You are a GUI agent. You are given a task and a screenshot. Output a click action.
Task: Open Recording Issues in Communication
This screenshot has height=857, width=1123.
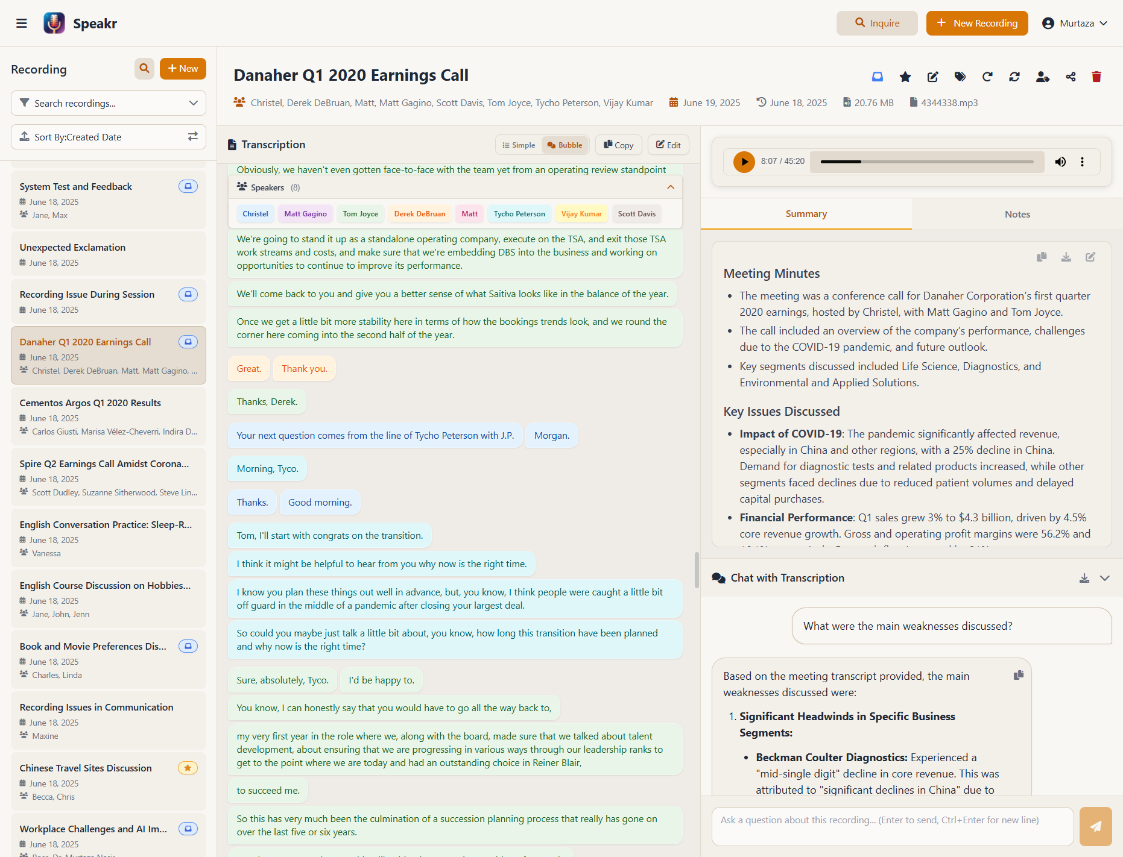[109, 721]
